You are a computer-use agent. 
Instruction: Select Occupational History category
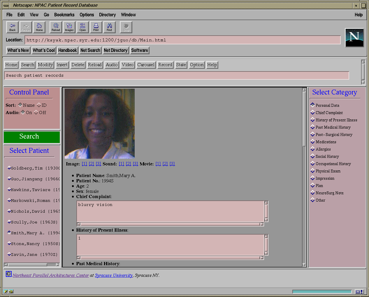(x=312, y=163)
